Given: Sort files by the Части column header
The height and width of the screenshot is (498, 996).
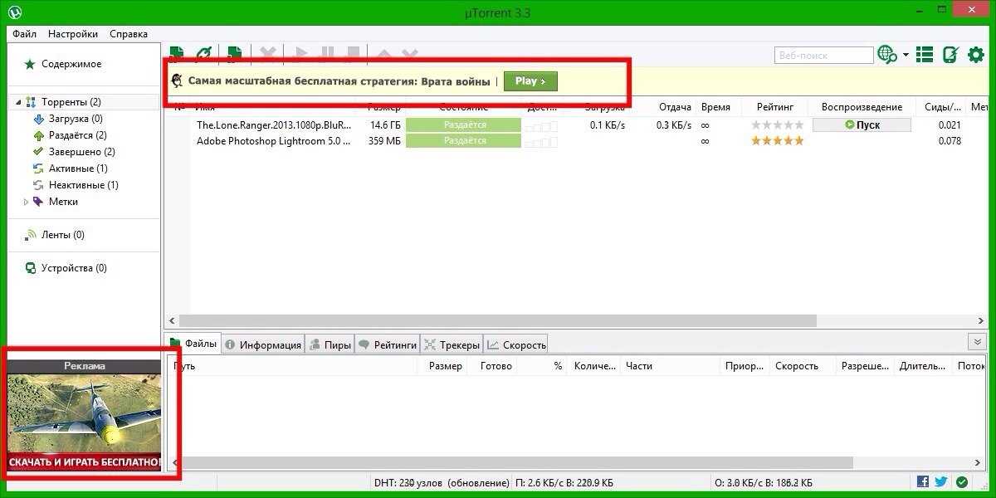Looking at the screenshot, I should pyautogui.click(x=639, y=366).
